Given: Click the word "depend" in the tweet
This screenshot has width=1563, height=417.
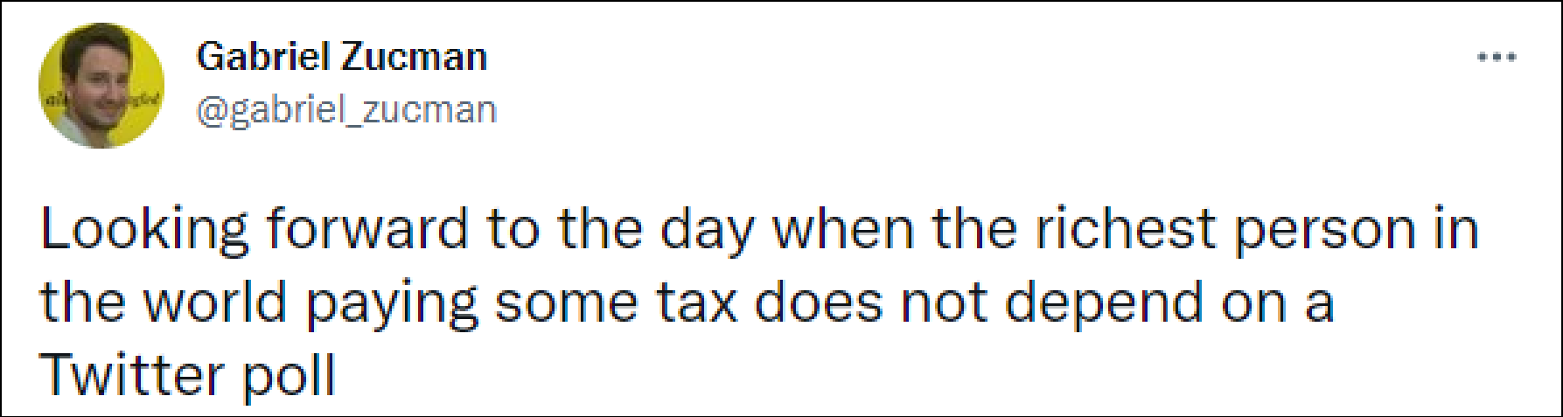Looking at the screenshot, I should (x=1105, y=303).
